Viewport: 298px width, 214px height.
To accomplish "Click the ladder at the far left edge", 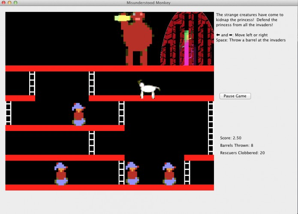I will coord(9,113).
